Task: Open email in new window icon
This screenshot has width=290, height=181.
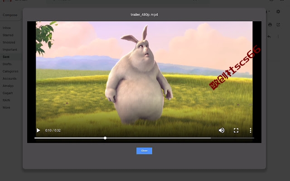Action: click(278, 24)
